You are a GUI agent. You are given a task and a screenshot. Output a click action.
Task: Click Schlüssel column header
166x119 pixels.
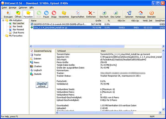click(77, 51)
